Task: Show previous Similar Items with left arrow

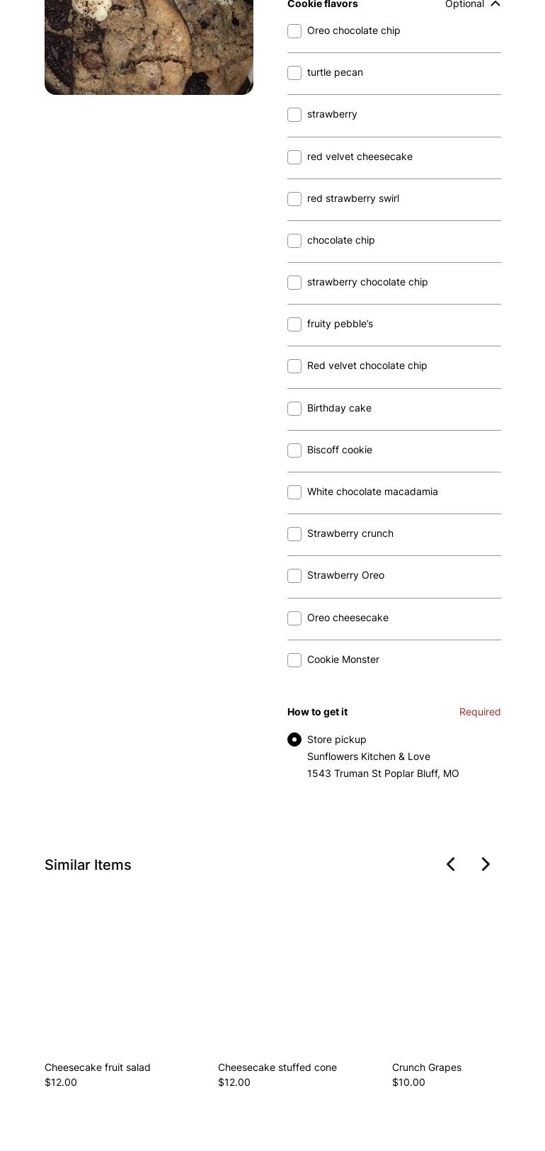Action: point(451,864)
